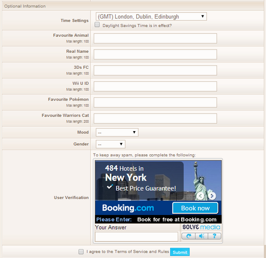Focus the 3Ds FC text field
The height and width of the screenshot is (258, 266).
click(x=155, y=70)
